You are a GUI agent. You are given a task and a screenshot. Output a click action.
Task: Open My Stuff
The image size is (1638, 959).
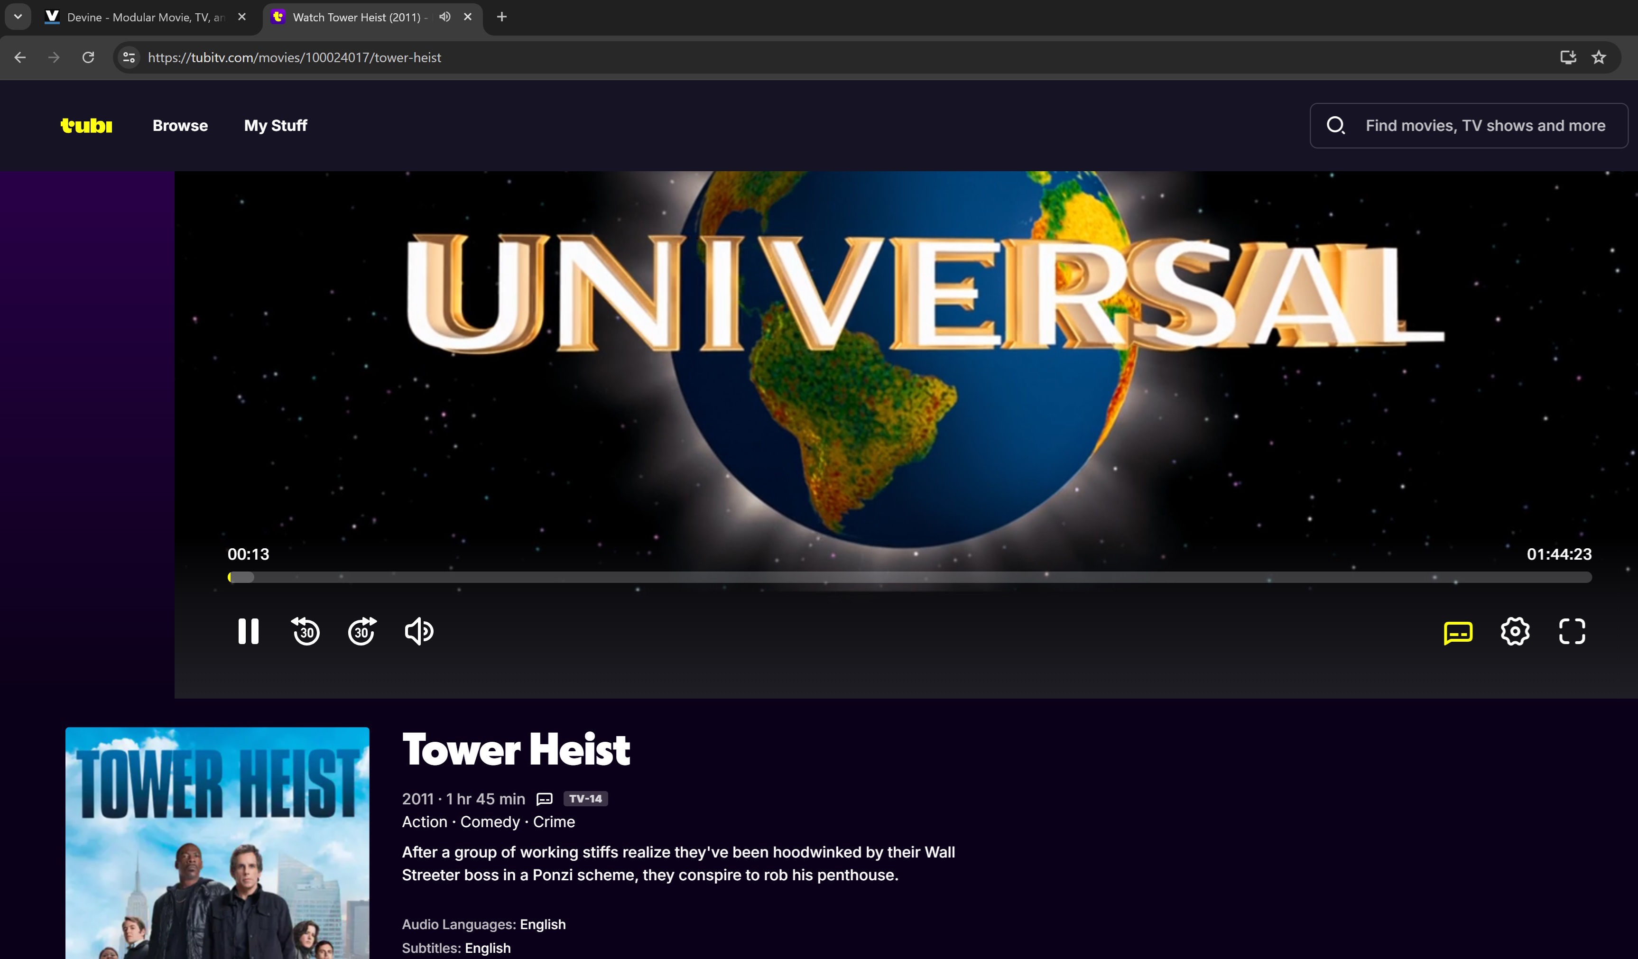coord(276,125)
